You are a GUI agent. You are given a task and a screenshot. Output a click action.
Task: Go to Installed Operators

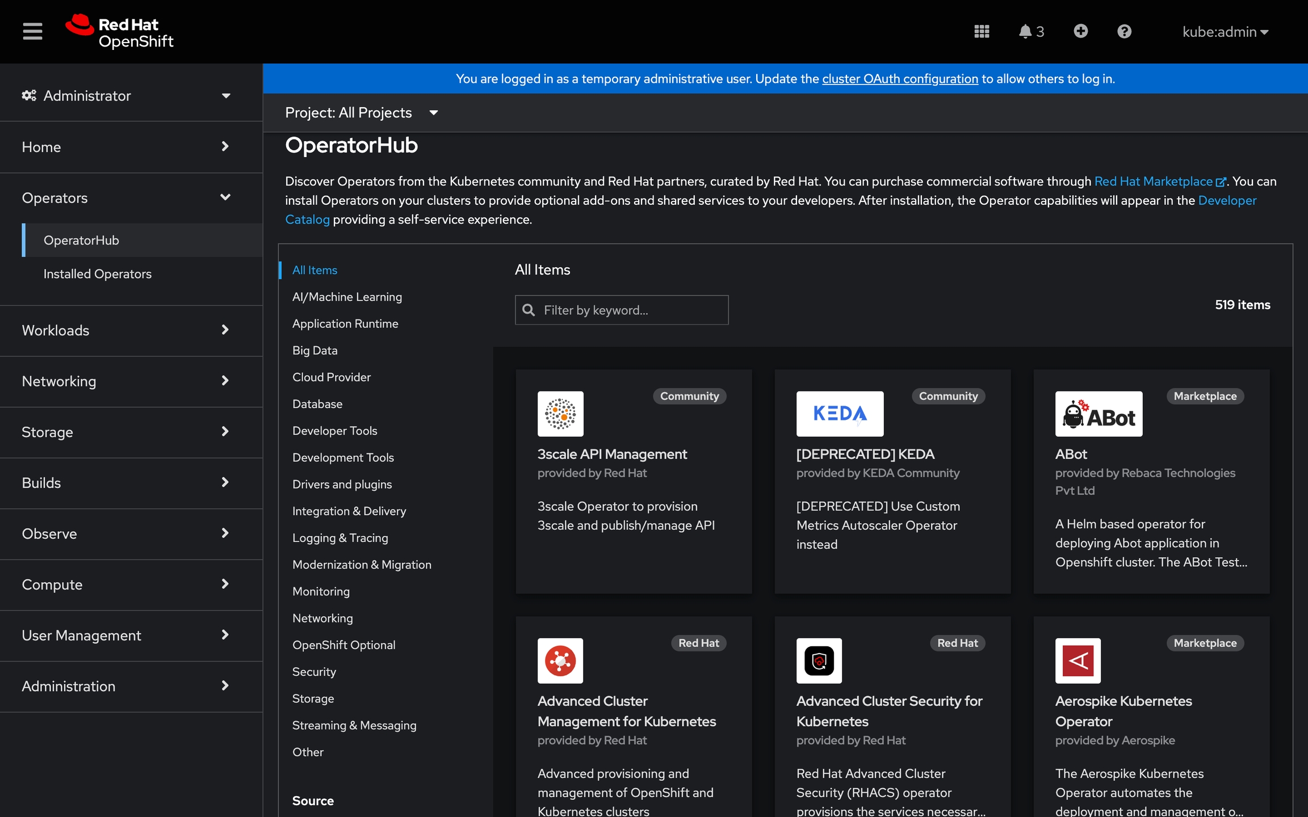tap(98, 274)
